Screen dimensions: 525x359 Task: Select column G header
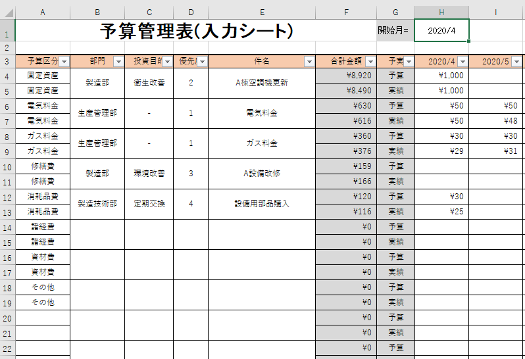(396, 12)
